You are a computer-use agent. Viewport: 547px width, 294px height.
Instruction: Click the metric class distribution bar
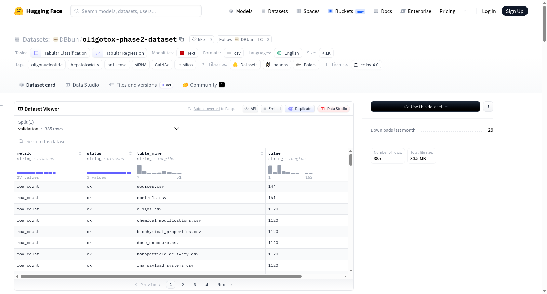37,173
